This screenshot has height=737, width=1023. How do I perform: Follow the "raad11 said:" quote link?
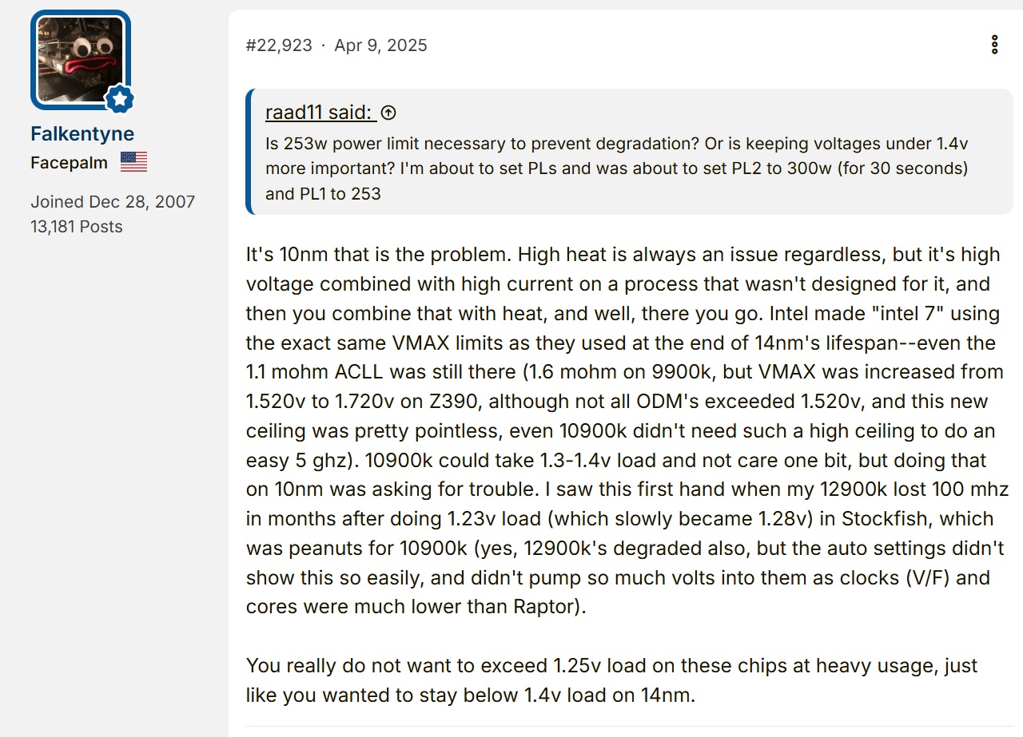pyautogui.click(x=320, y=113)
